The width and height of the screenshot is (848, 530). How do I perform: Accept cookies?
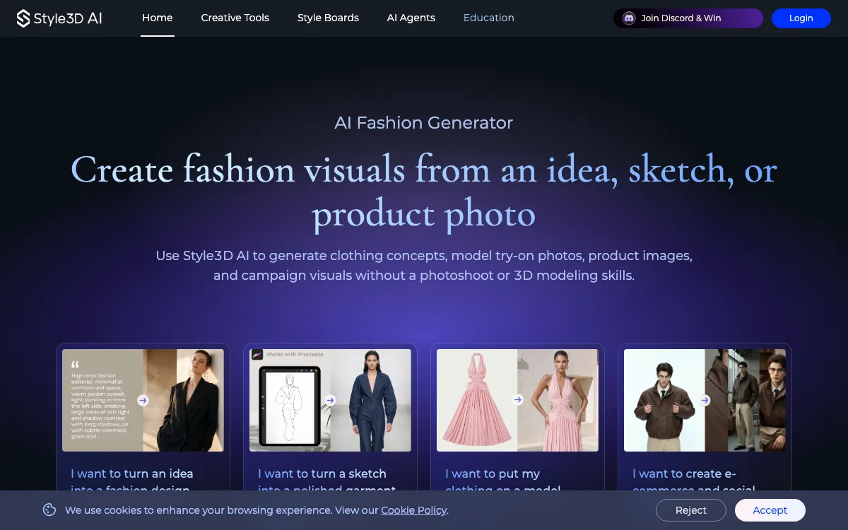point(770,510)
